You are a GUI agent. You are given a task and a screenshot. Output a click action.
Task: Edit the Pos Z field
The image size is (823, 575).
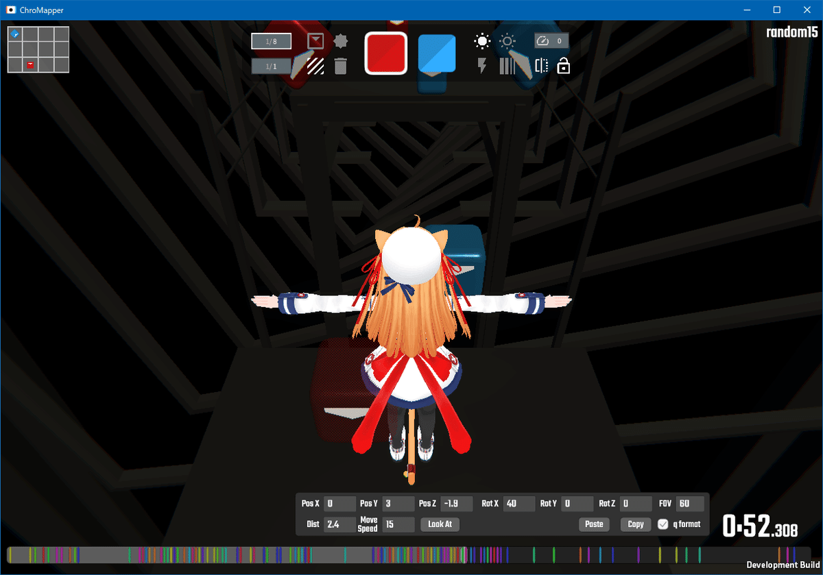(457, 504)
